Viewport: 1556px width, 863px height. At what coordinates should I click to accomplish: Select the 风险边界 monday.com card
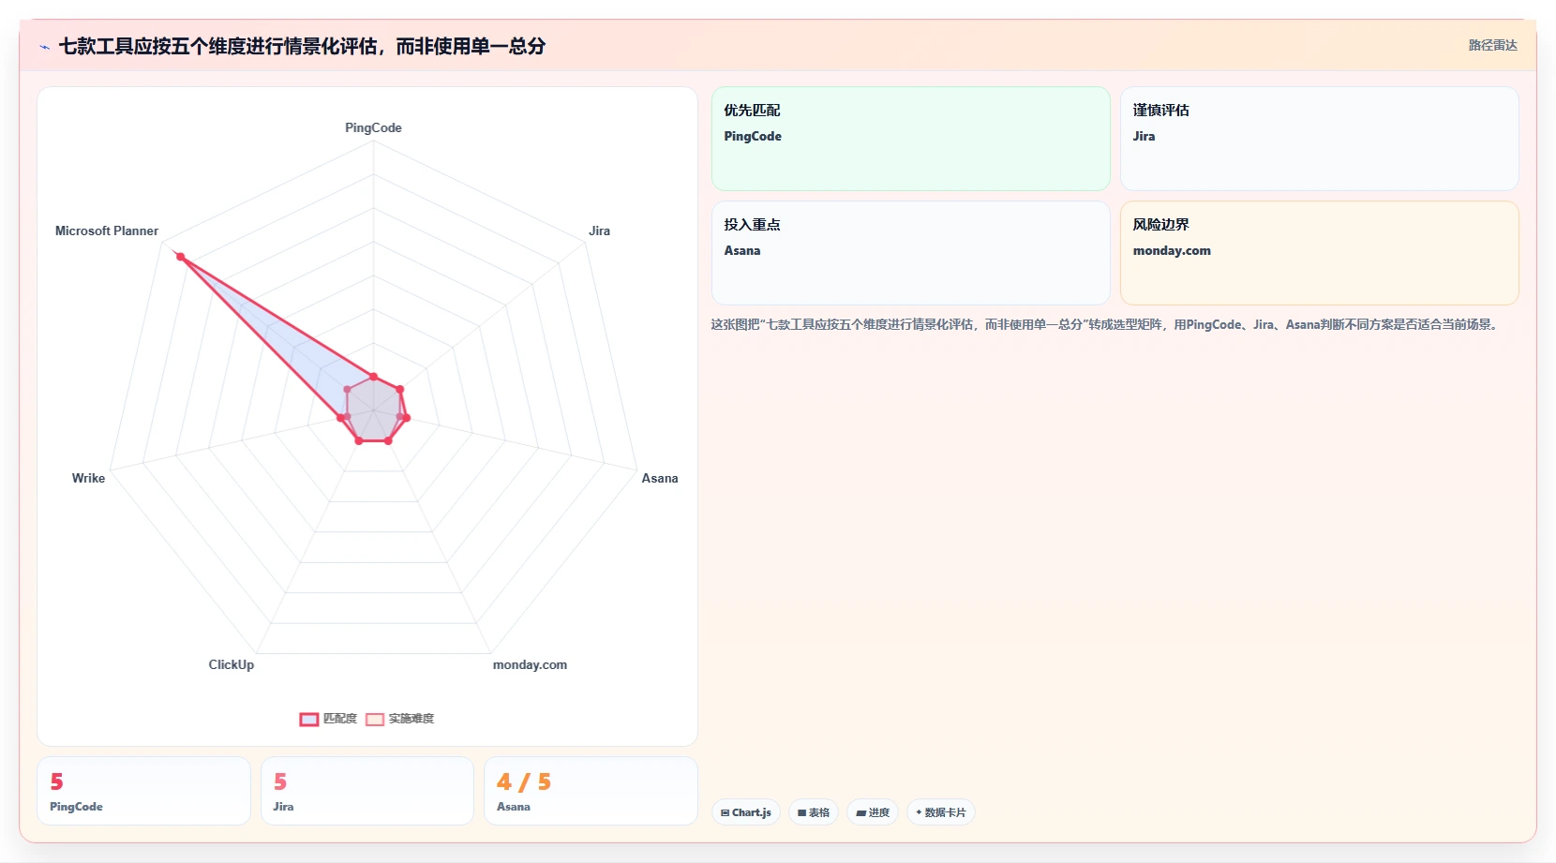(x=1319, y=253)
